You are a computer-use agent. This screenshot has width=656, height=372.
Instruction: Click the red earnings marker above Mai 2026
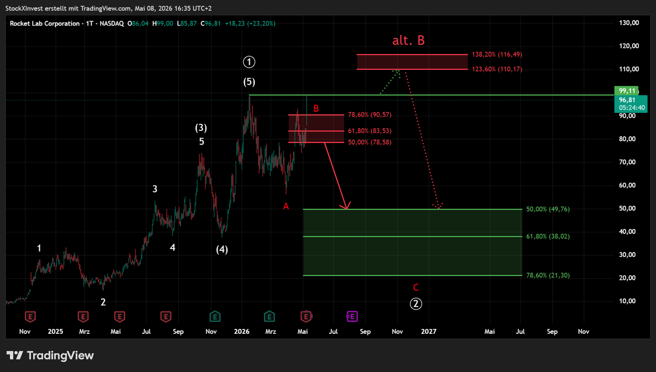306,316
